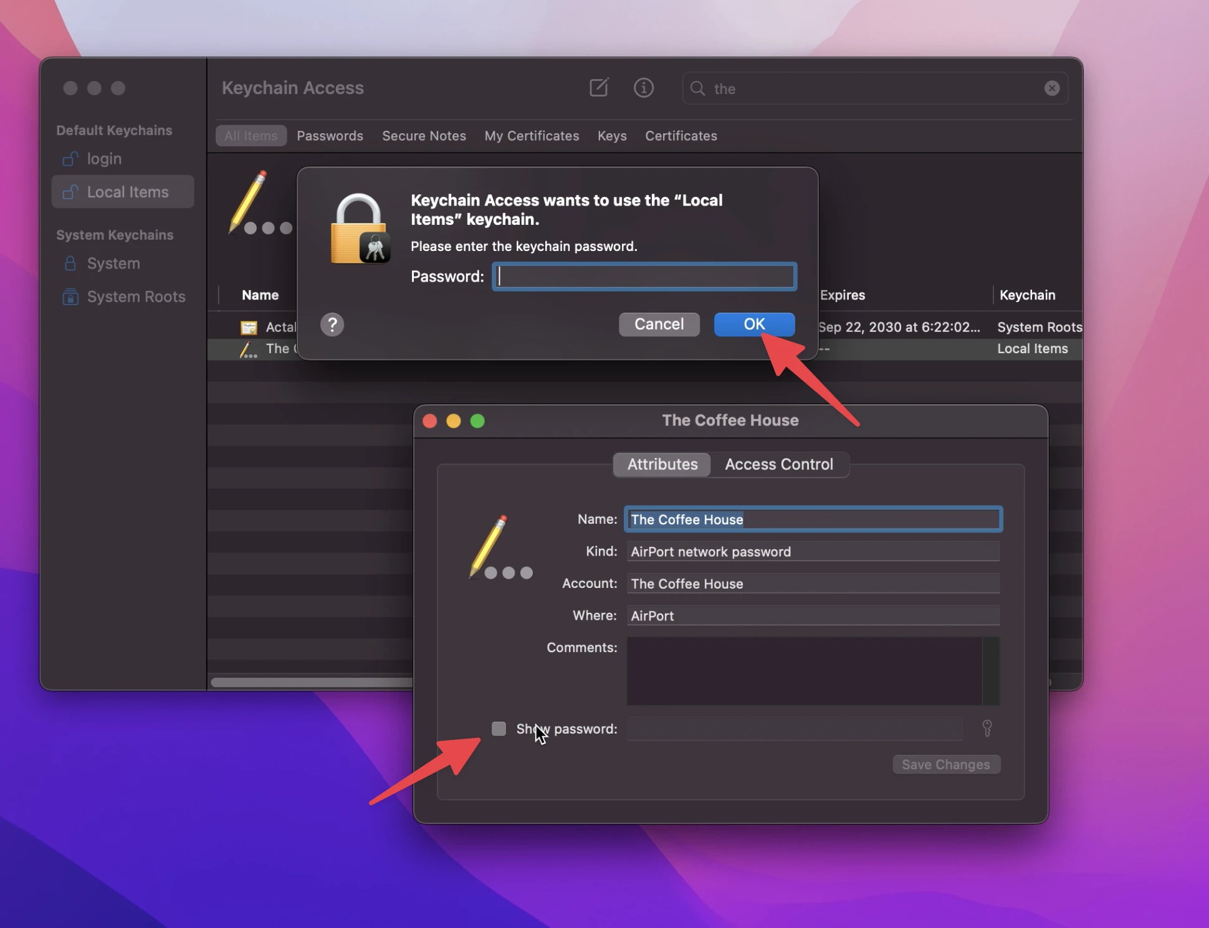Screen dimensions: 1209x928
Task: Click the 'System Roots' keychain cell in list
Action: click(x=1039, y=328)
